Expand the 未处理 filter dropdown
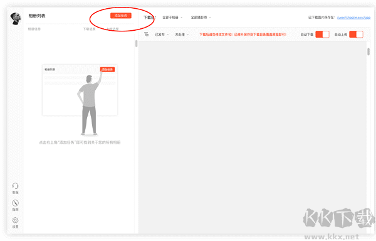 click(182, 35)
